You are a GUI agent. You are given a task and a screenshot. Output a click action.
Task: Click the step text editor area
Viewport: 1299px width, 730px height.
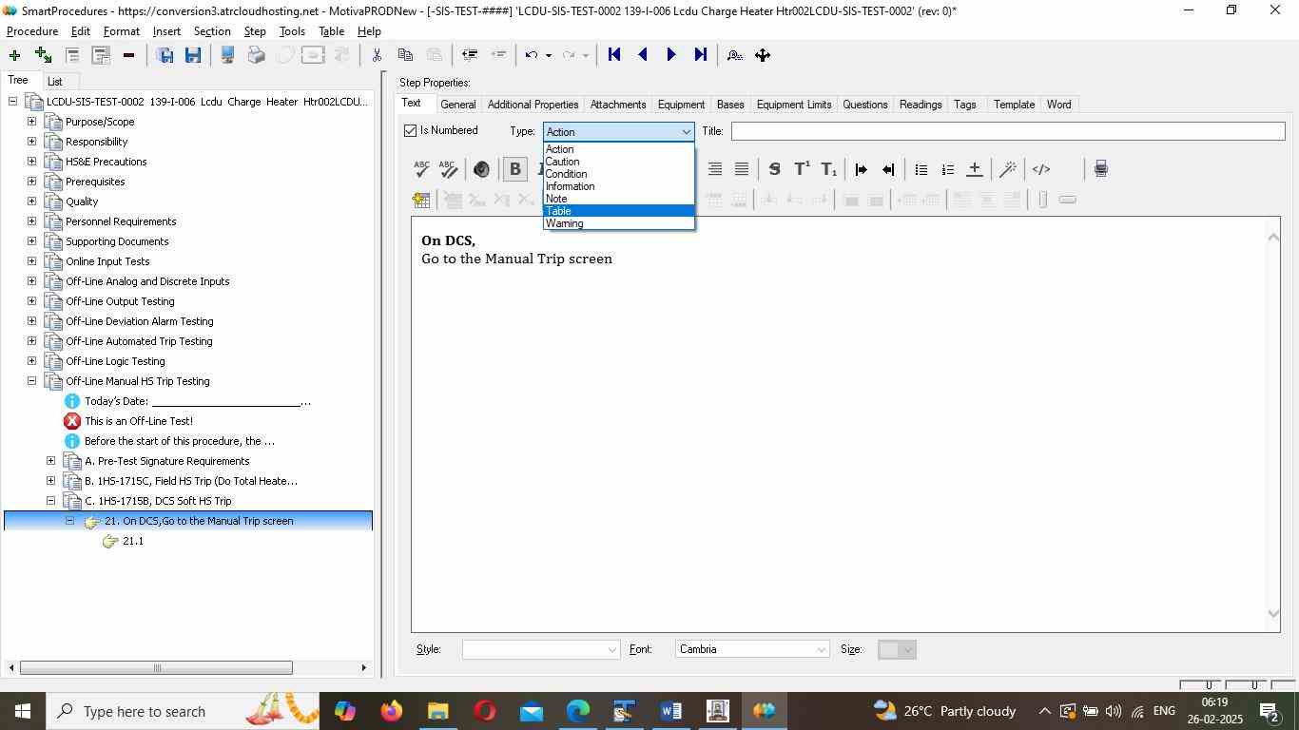(838, 424)
